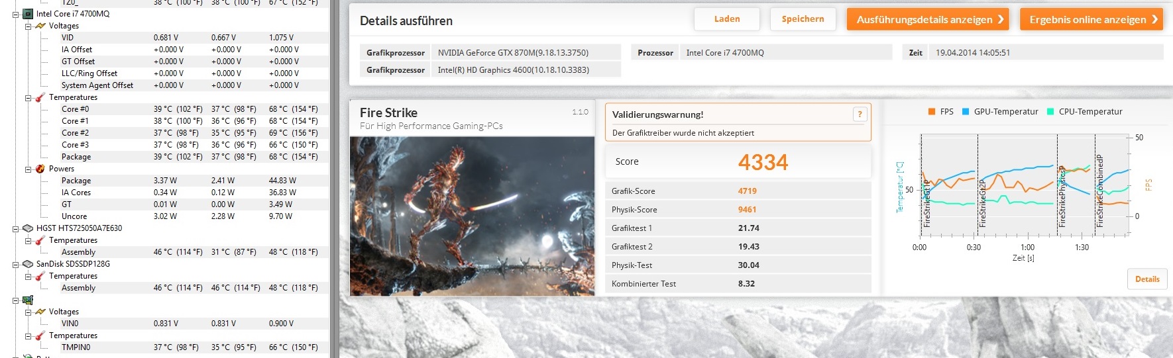Collapse the Powers node

[x=28, y=169]
